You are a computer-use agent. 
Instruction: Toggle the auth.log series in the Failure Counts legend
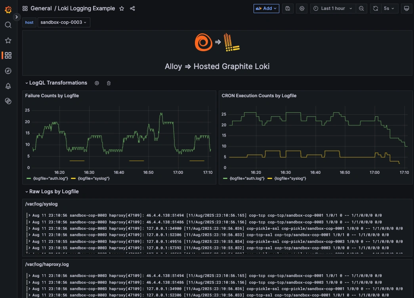(50, 179)
